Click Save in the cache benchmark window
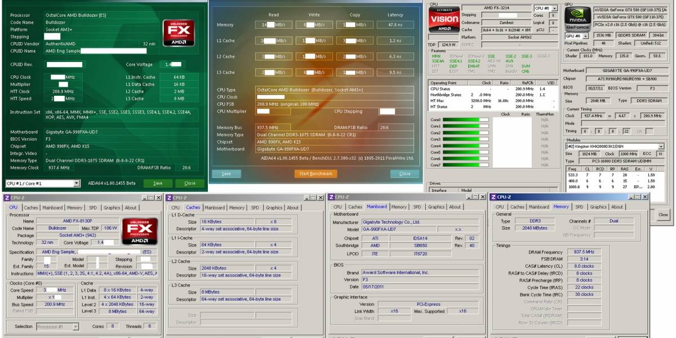Image resolution: width=676 pixels, height=338 pixels. point(226,174)
